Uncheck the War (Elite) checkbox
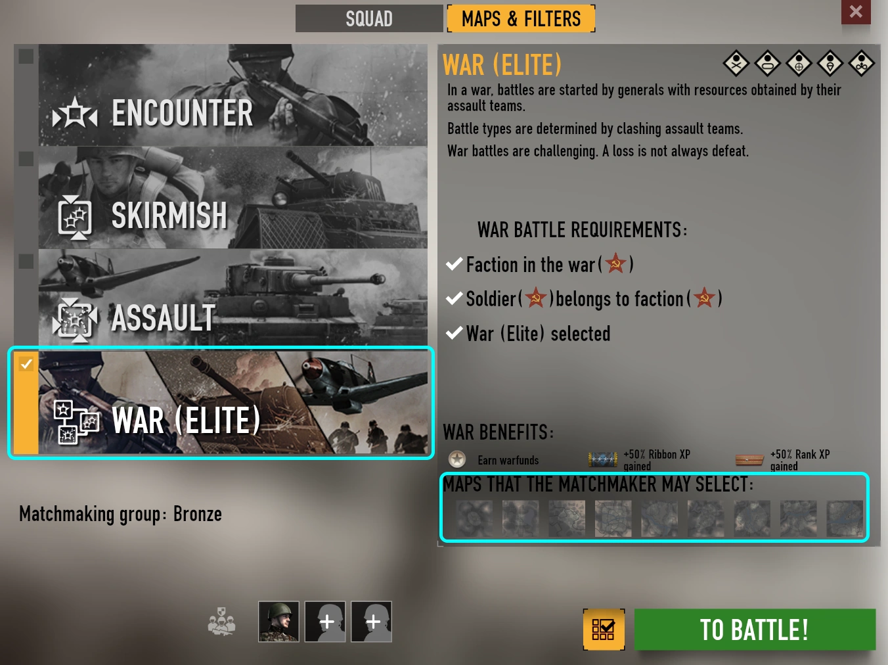 coord(26,363)
